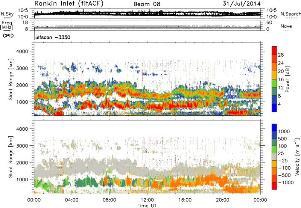
Task: Click the "28" power colorbar tick label
Action: pos(281,55)
